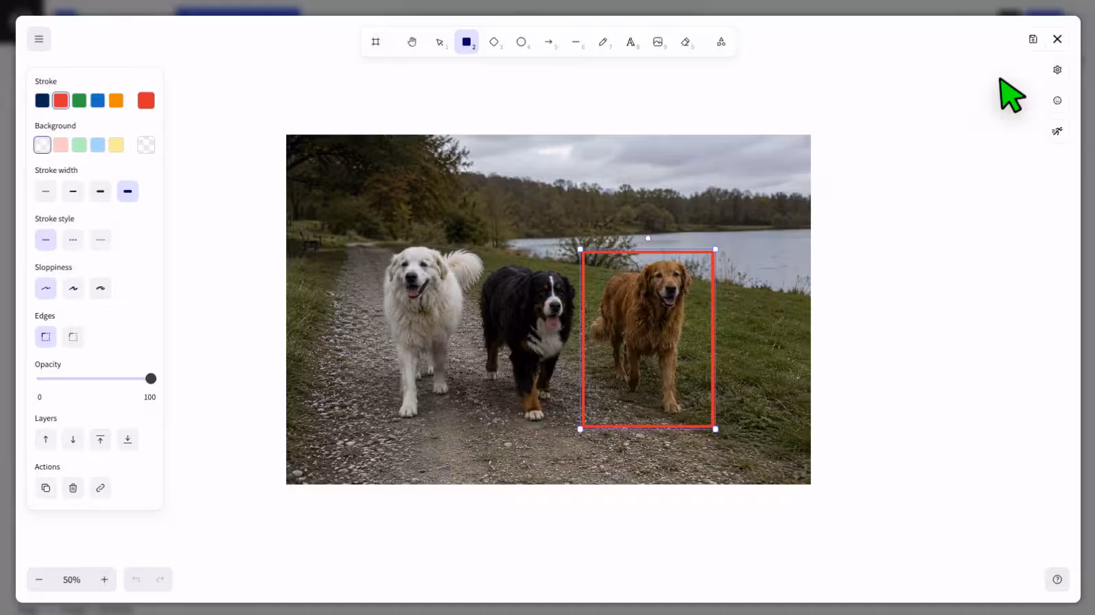Screen dimensions: 1095x615
Task: Set sharp edges
Action: [46, 337]
